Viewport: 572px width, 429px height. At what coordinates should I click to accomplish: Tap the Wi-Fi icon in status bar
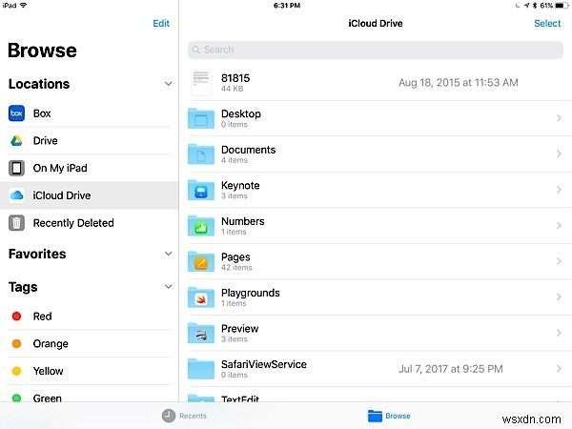pos(23,5)
